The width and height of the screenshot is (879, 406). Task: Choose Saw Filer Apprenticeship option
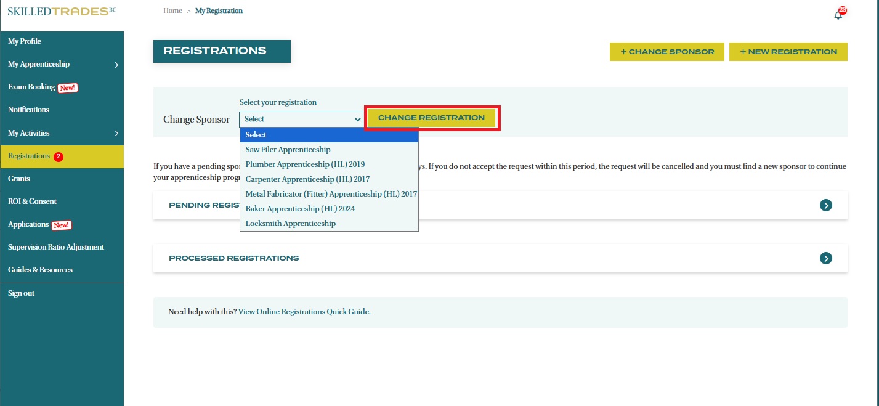[288, 150]
